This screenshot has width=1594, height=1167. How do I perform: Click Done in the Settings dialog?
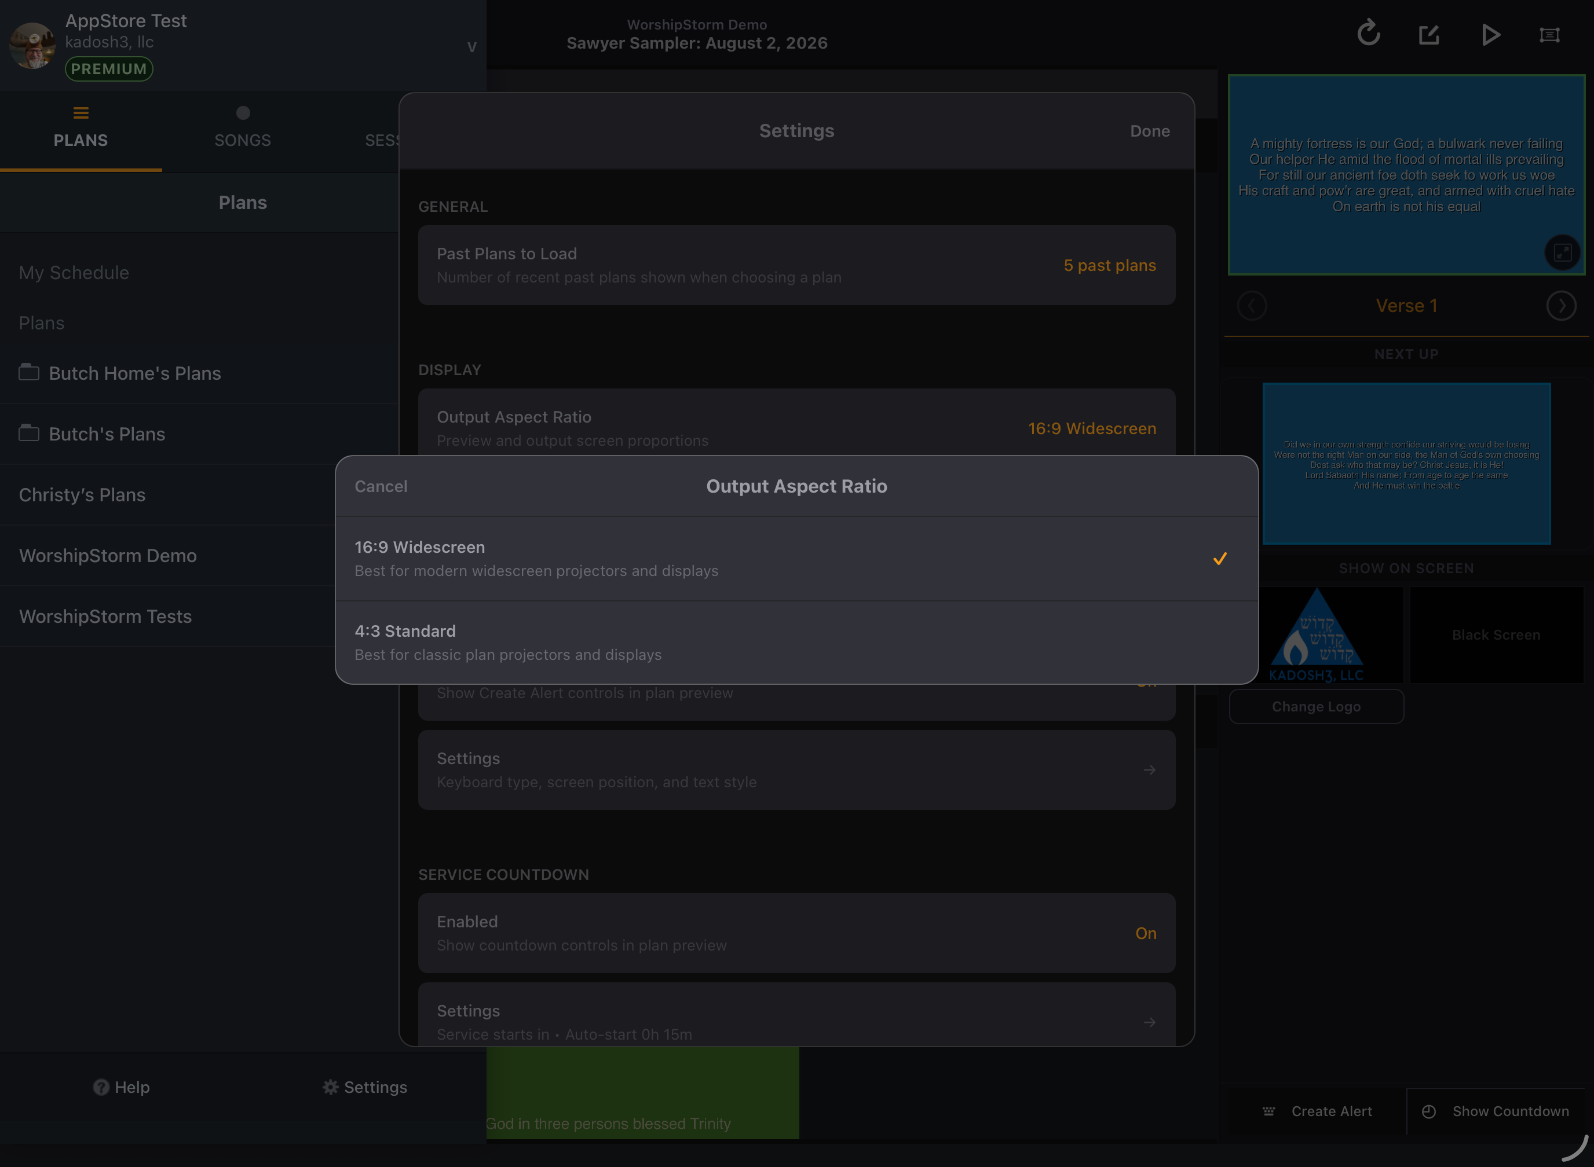pyautogui.click(x=1149, y=131)
